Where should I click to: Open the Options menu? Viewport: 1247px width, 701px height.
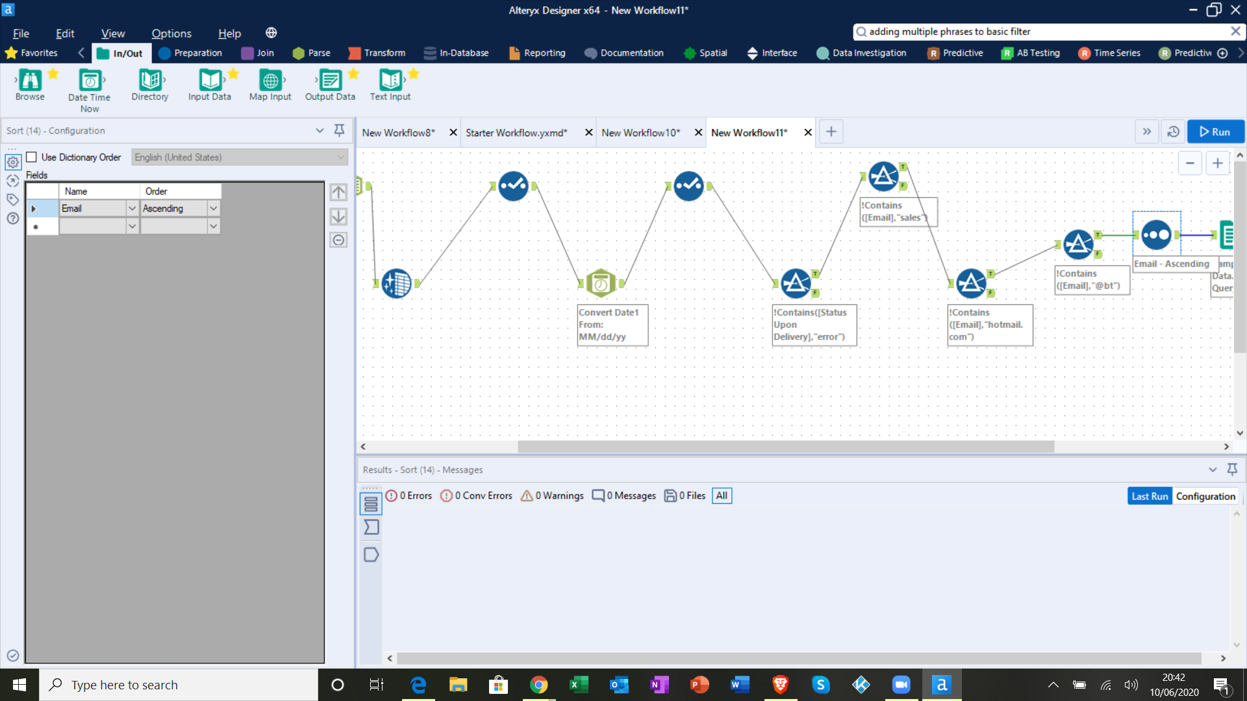tap(171, 33)
